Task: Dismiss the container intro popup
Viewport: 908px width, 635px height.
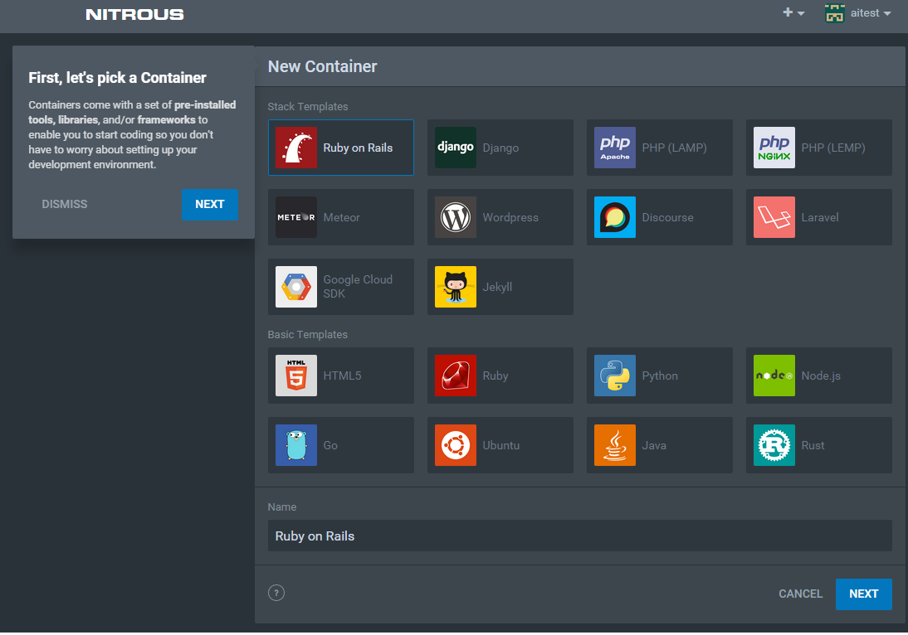Action: click(x=64, y=204)
